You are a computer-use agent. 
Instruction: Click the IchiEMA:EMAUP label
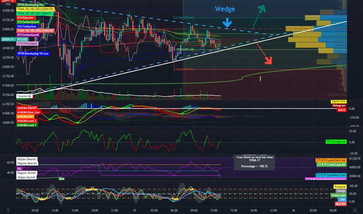tap(27, 108)
